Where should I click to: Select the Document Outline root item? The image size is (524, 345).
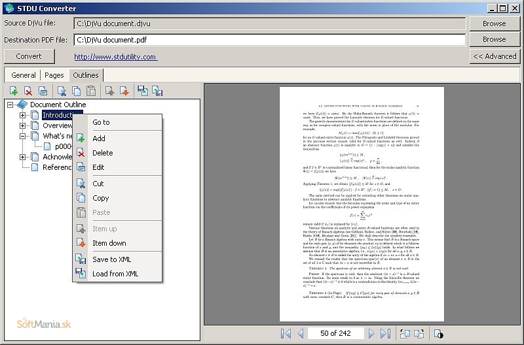pyautogui.click(x=58, y=105)
